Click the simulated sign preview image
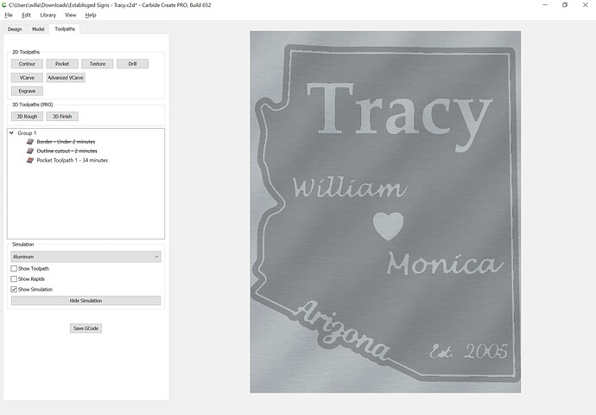 point(385,212)
